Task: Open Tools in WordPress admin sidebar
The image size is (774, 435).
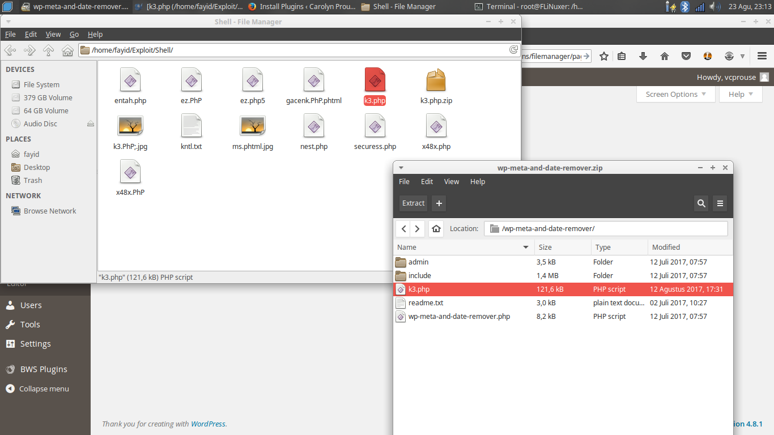Action: tap(30, 325)
